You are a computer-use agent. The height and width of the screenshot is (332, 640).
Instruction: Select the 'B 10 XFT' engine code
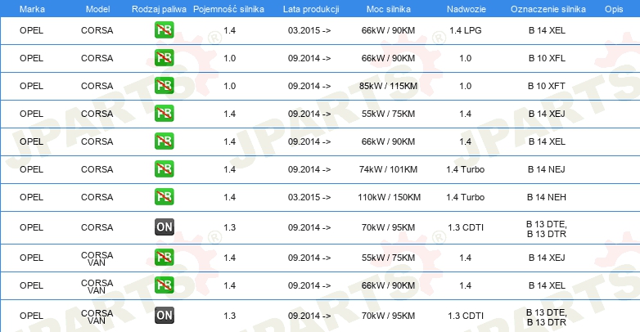point(547,86)
